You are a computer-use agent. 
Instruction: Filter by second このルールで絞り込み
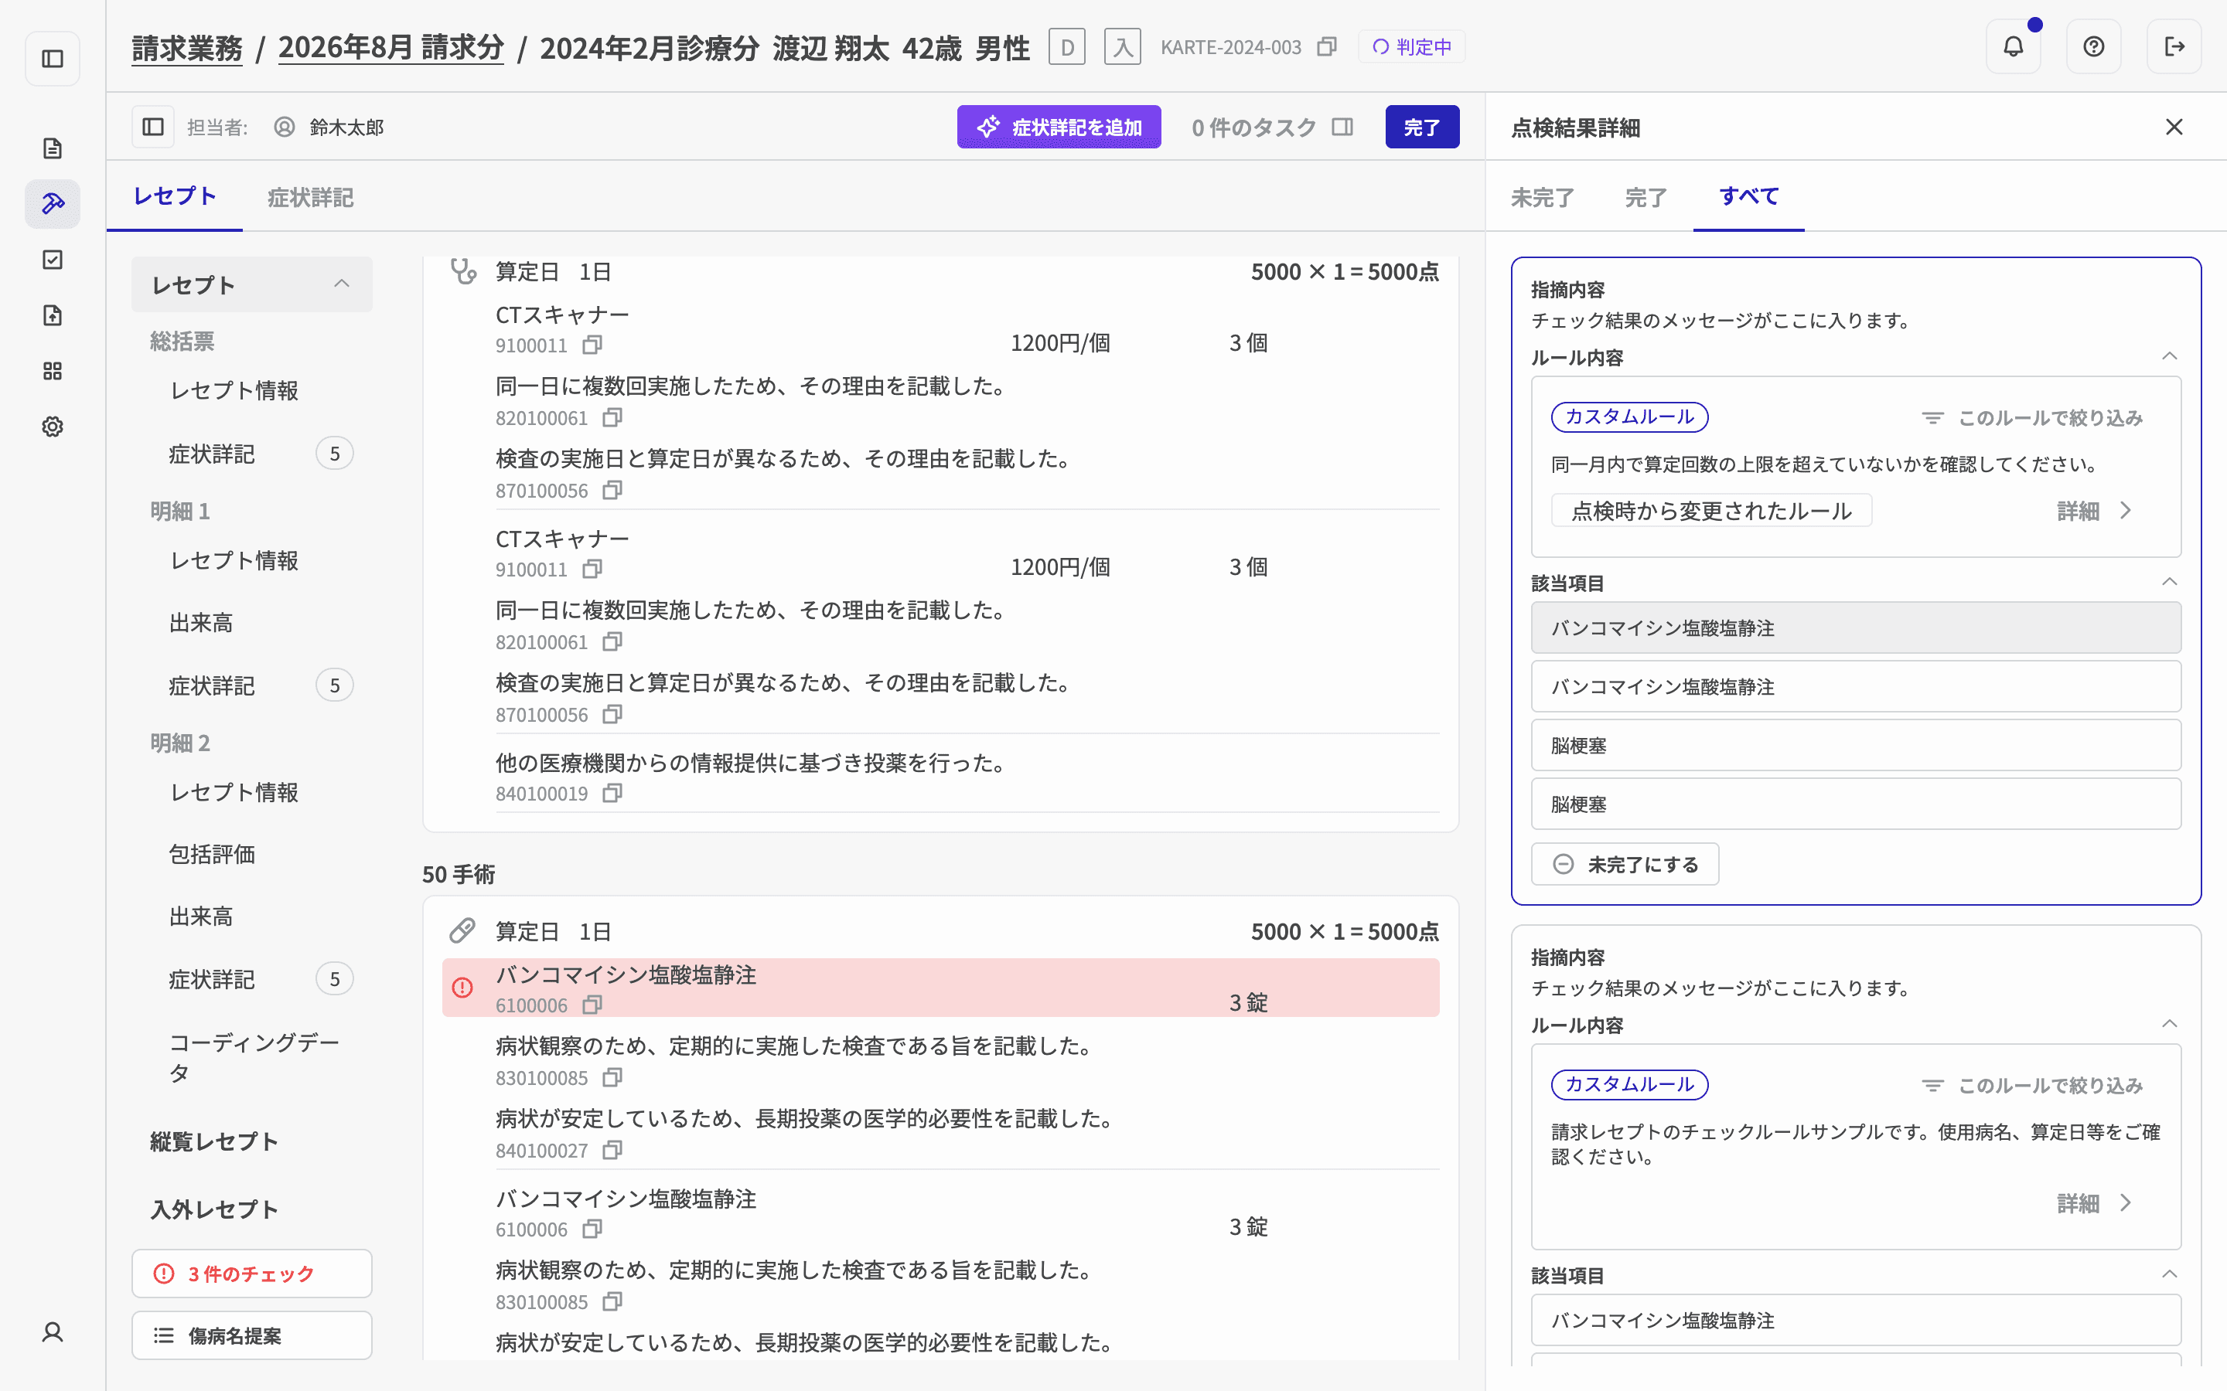pos(2033,1086)
